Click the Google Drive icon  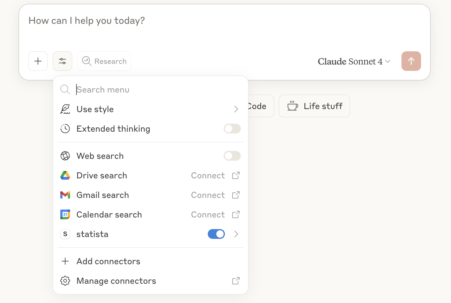(x=65, y=175)
